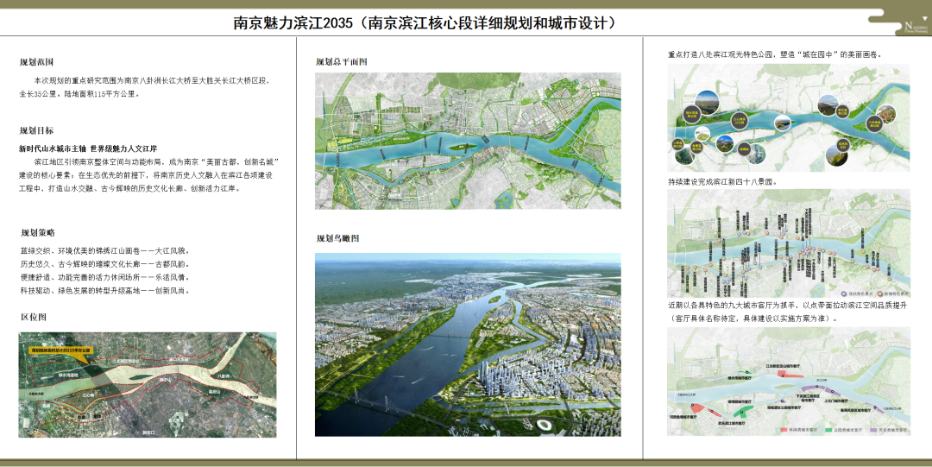Click the red 休闲类城市客厅 legend swatch
932x467 pixels.
point(784,430)
